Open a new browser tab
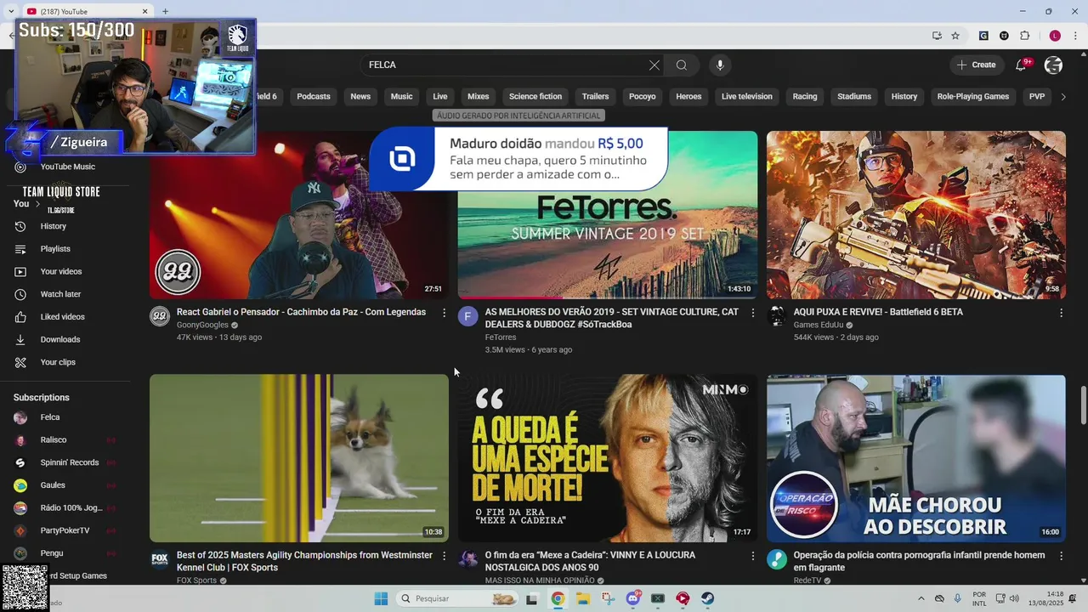This screenshot has height=612, width=1088. coord(165,11)
